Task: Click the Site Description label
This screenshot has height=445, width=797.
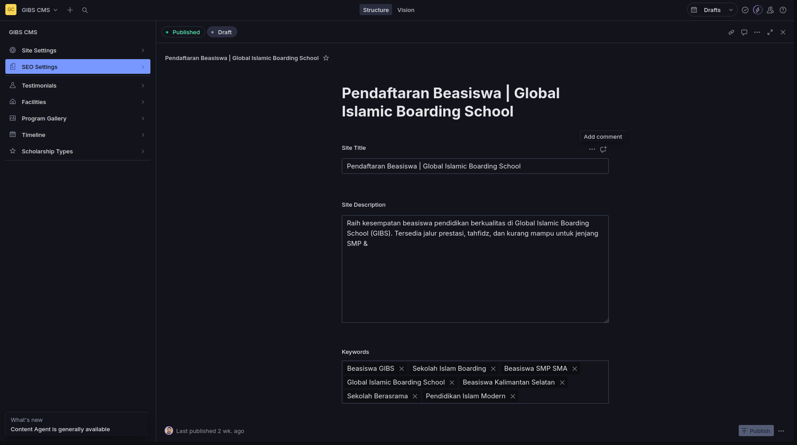Action: [364, 205]
